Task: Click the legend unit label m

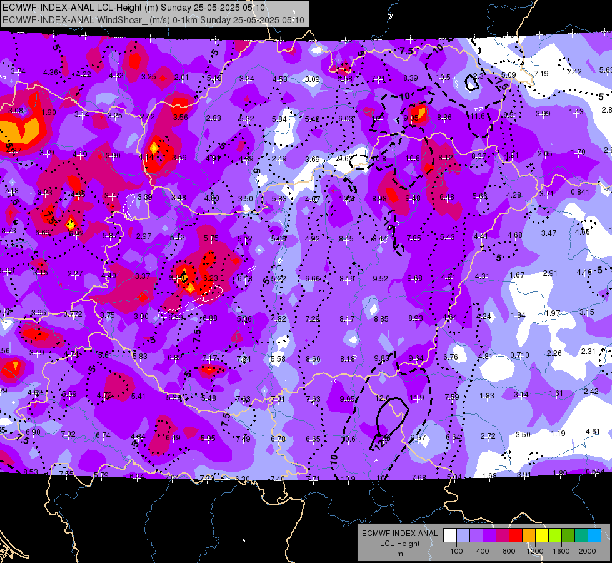Action: pos(400,554)
